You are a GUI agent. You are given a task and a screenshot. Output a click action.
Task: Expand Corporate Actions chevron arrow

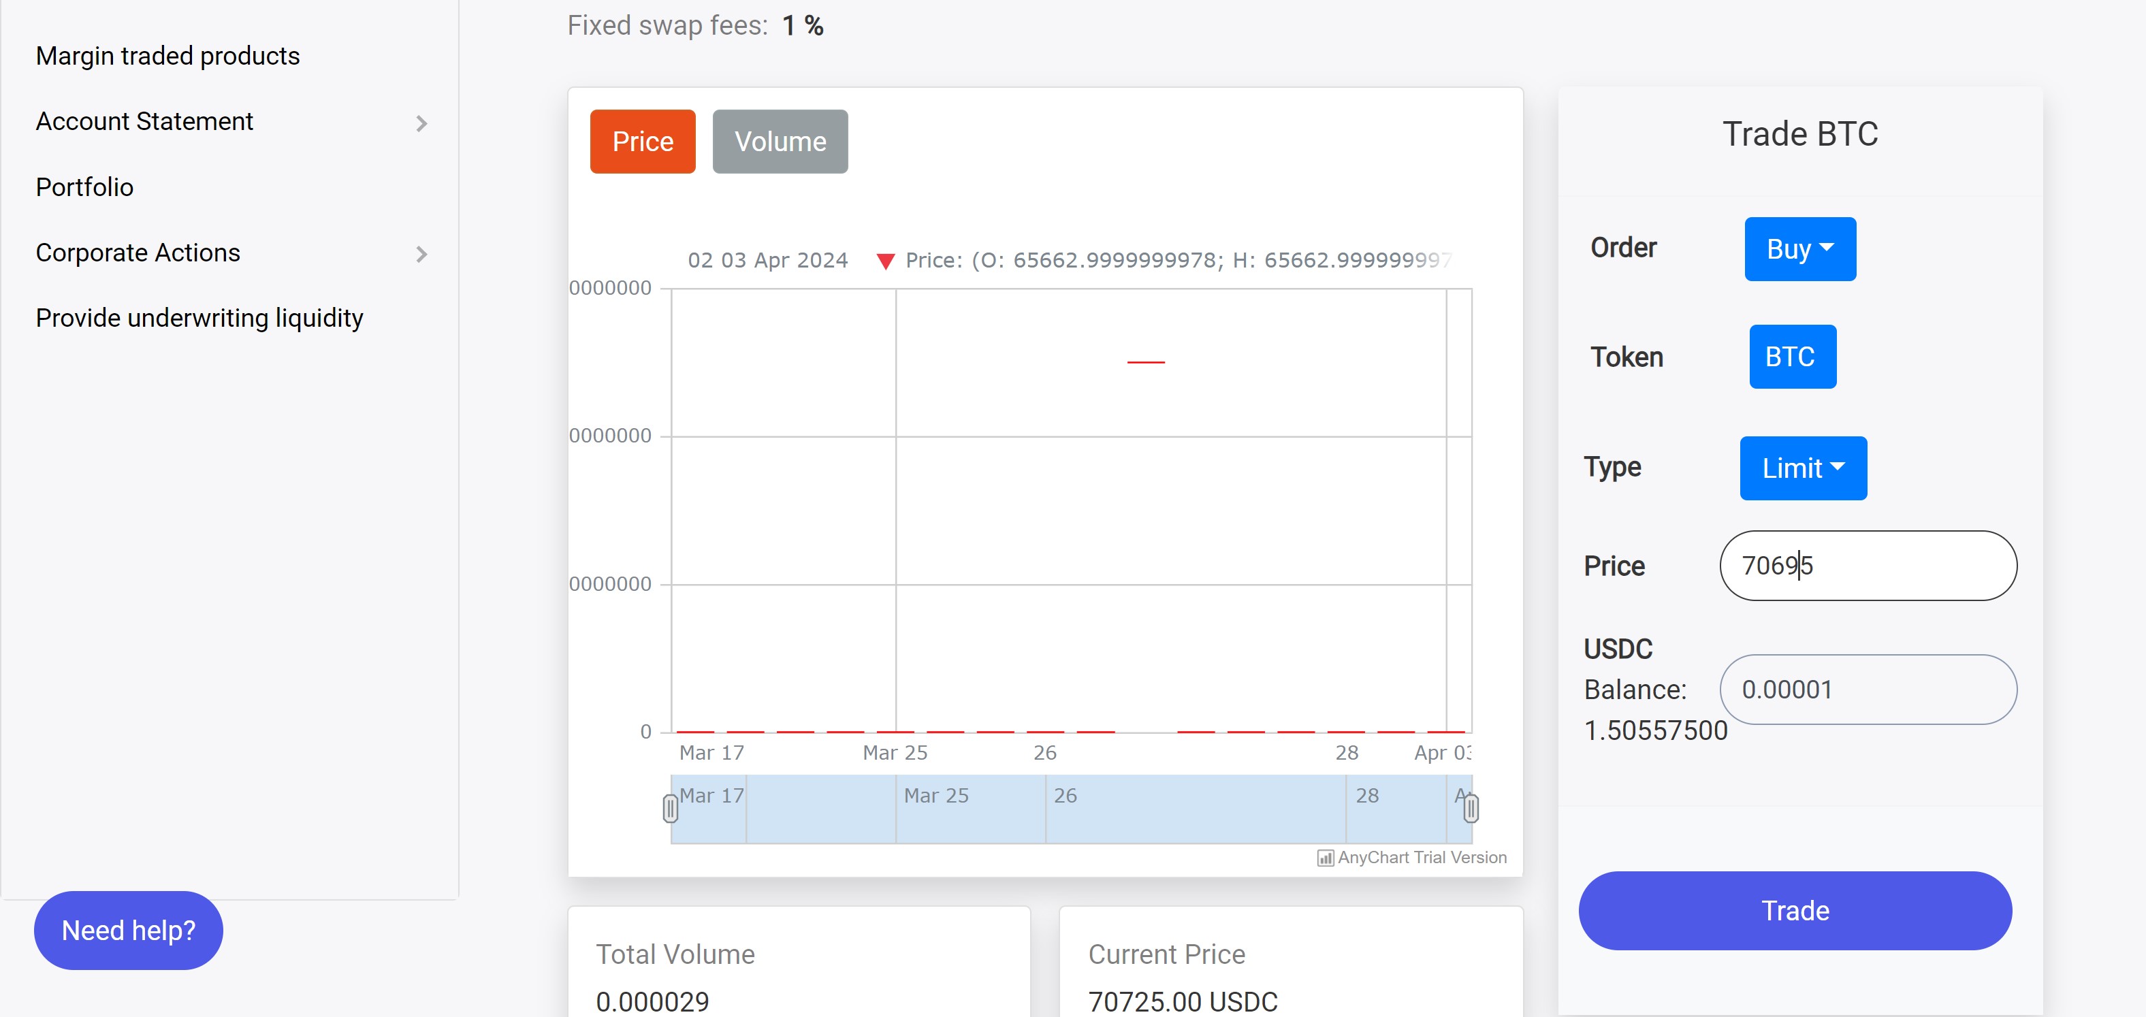tap(421, 254)
